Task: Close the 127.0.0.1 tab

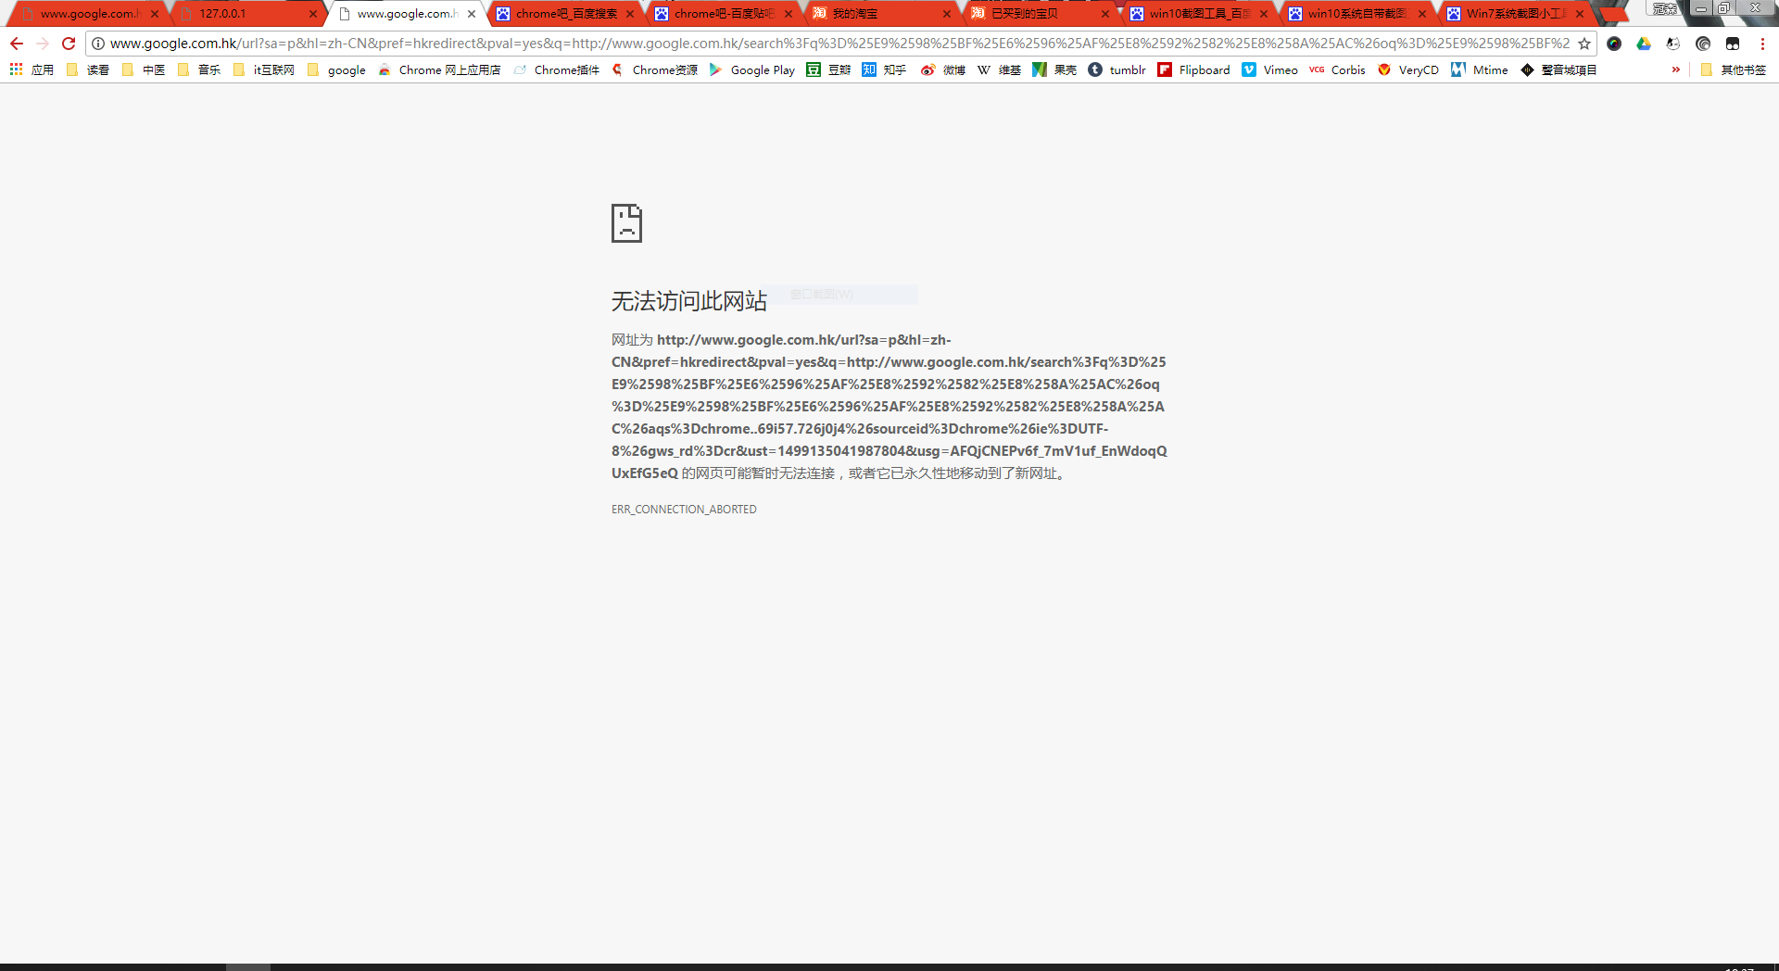Action: coord(313,14)
